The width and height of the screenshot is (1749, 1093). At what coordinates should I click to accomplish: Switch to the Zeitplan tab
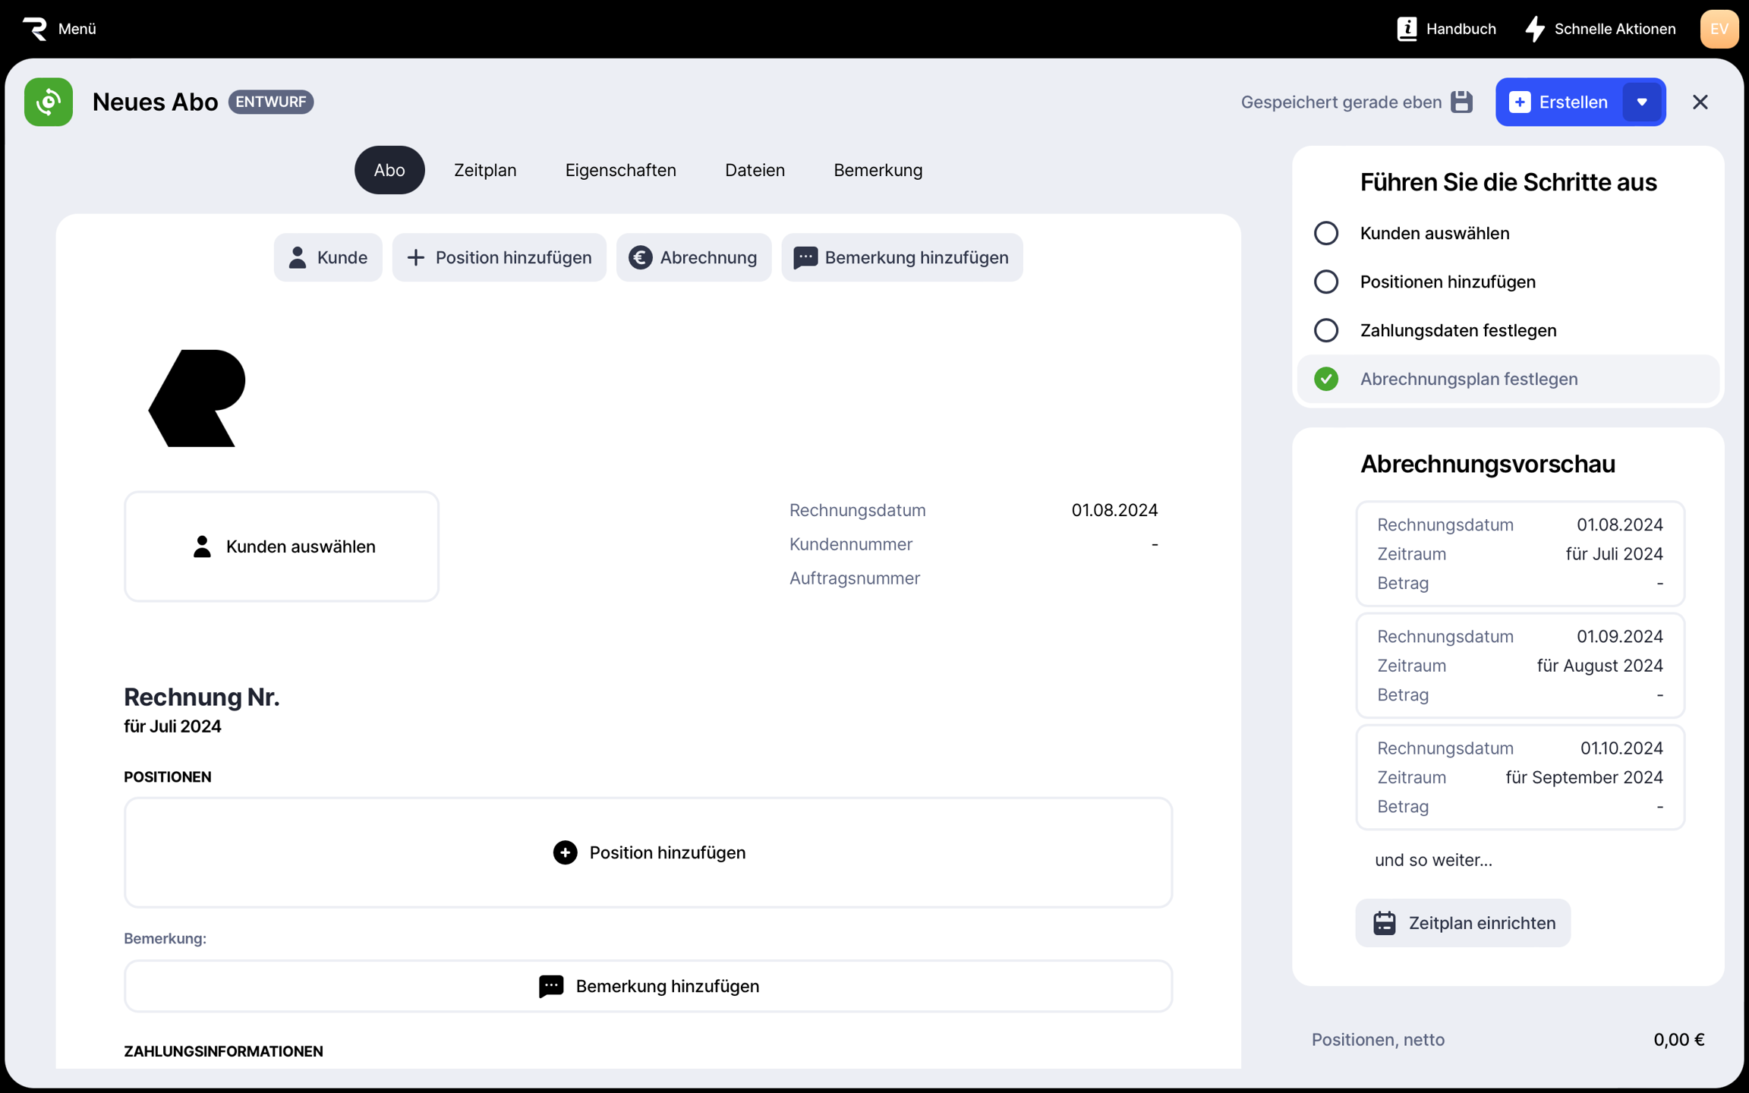pos(485,170)
